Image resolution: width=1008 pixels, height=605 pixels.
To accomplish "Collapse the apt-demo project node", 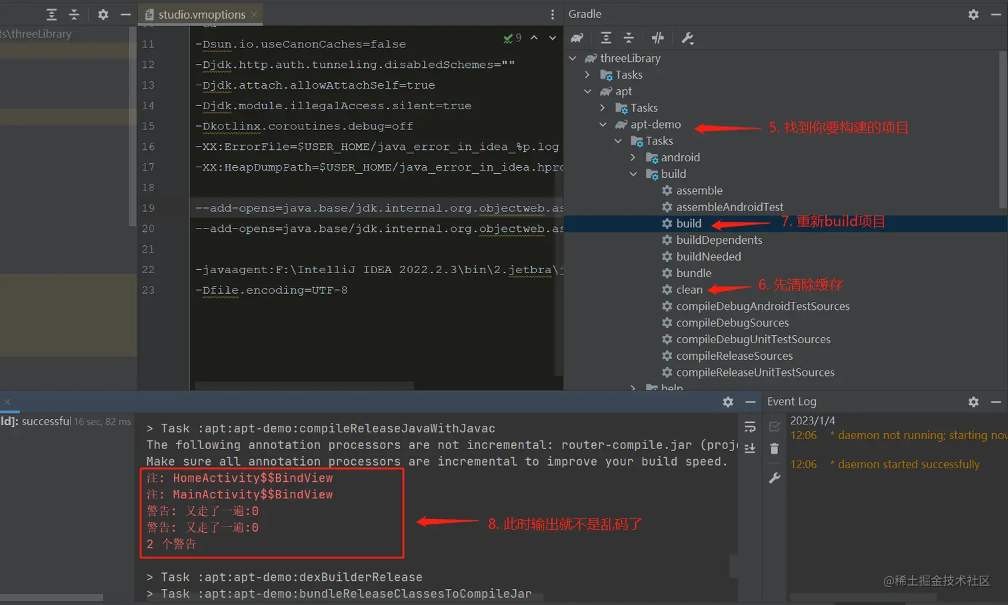I will click(603, 125).
